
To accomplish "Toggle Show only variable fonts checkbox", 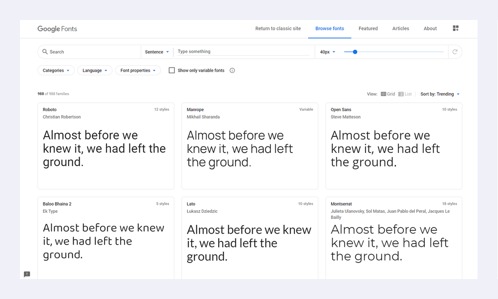I will pyautogui.click(x=171, y=70).
